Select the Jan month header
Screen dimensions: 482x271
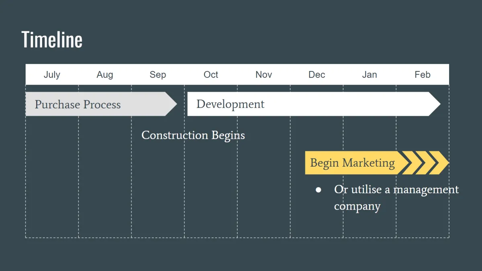click(x=370, y=75)
